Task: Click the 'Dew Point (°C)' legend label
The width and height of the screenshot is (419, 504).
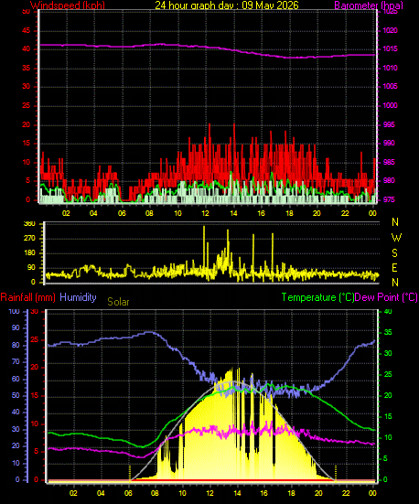Action: click(386, 297)
